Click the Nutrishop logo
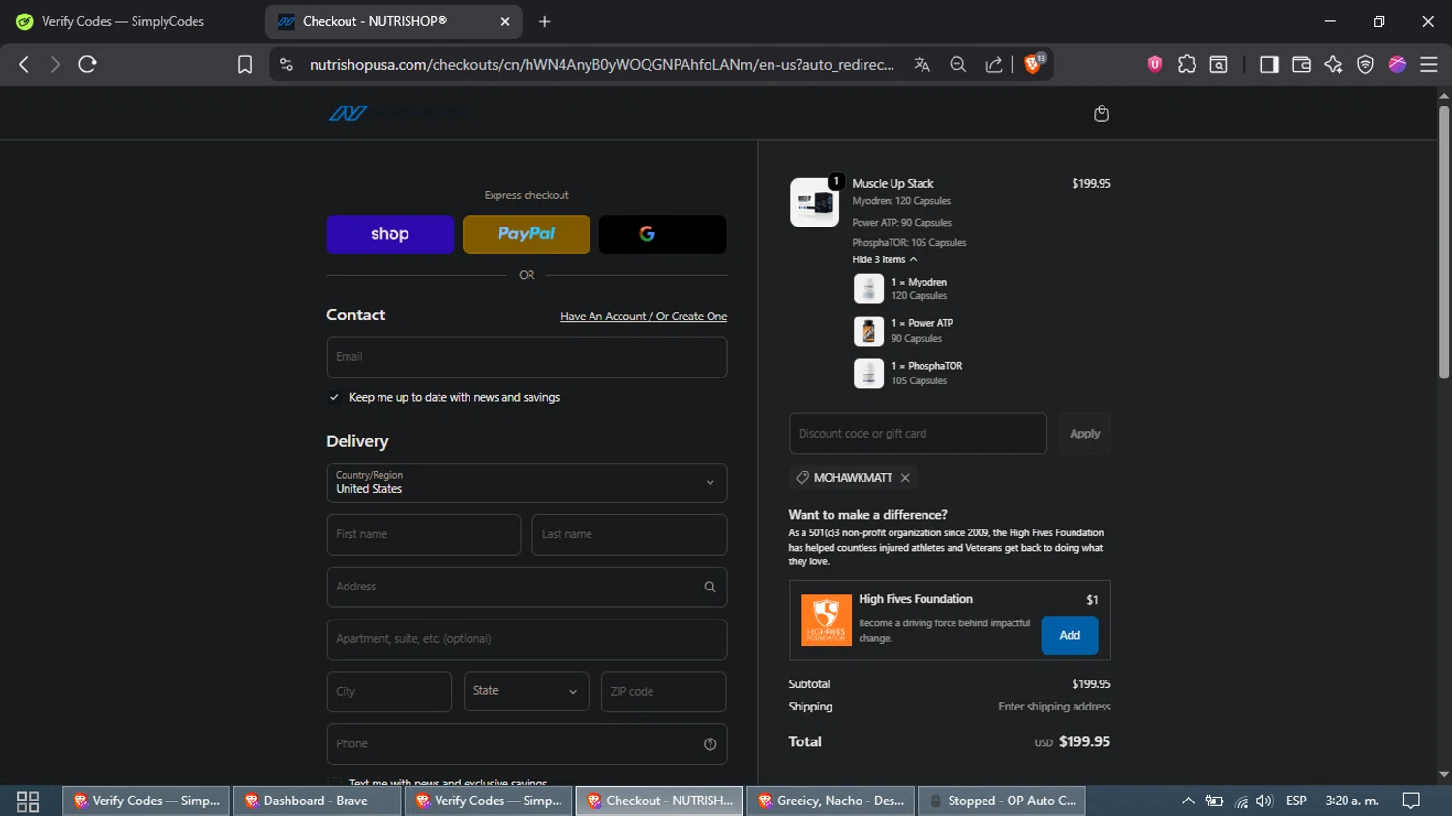 [348, 113]
